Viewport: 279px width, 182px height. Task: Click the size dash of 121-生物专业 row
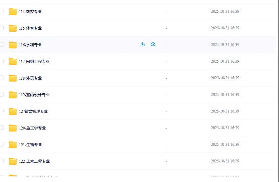166,145
